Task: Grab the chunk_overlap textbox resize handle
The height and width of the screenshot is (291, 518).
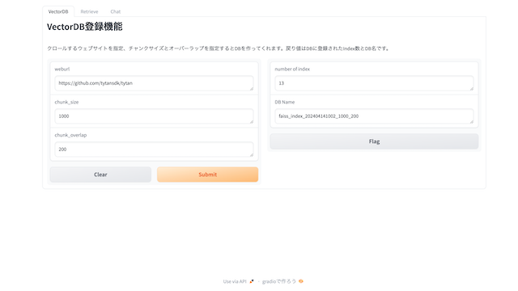Action: pyautogui.click(x=252, y=154)
